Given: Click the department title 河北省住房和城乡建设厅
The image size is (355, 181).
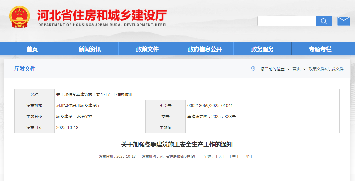Looking at the screenshot, I should [x=102, y=16].
